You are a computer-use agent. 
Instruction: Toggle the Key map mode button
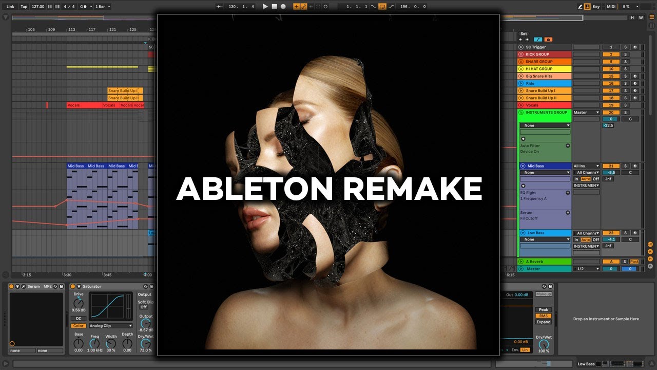(596, 7)
